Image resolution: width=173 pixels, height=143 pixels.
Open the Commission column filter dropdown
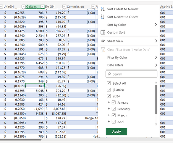[93, 6]
